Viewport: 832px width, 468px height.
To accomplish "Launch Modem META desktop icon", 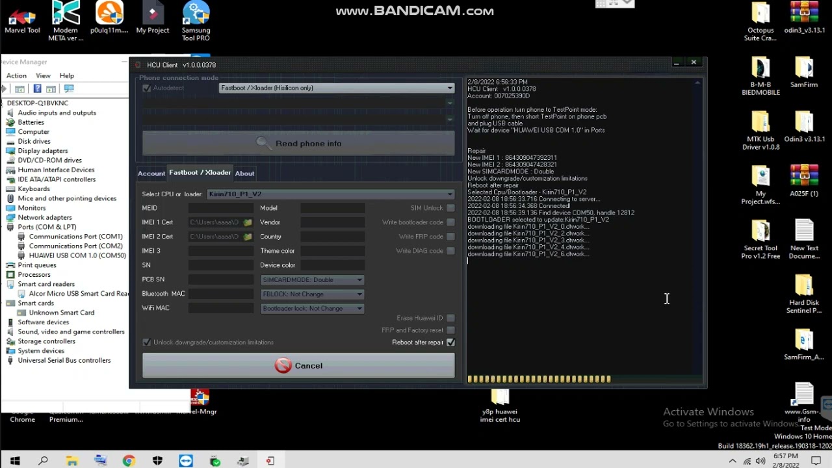I will pos(66,21).
